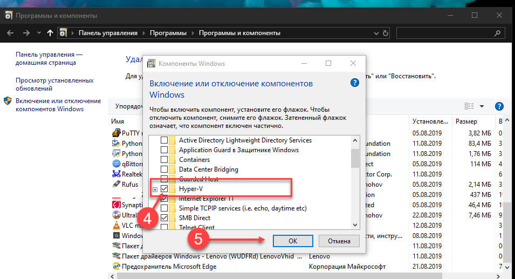Click the SMB Direct folder icon
This screenshot has height=279, width=515.
tap(173, 218)
